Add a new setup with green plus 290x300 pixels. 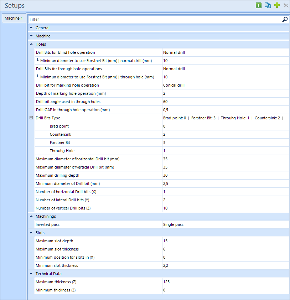point(277,5)
